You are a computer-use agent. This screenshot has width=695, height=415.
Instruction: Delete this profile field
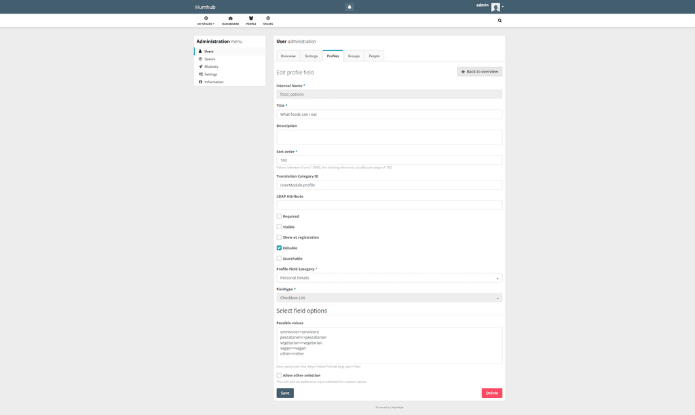tap(491, 393)
